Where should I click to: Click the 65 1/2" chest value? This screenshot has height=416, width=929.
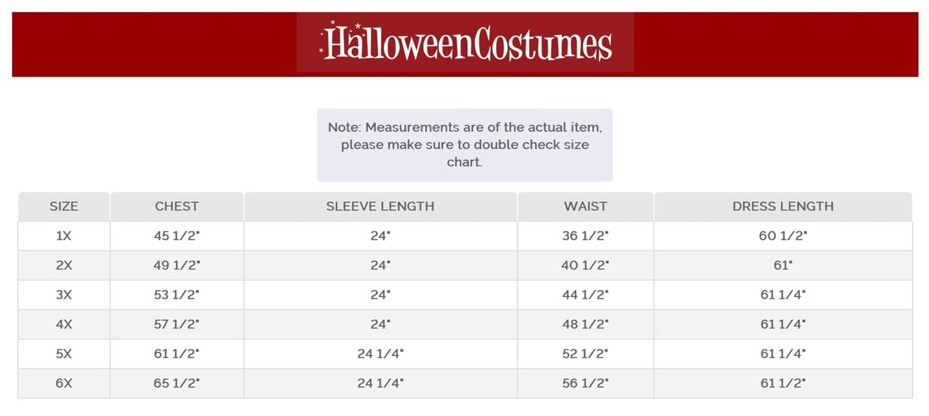[x=177, y=383]
